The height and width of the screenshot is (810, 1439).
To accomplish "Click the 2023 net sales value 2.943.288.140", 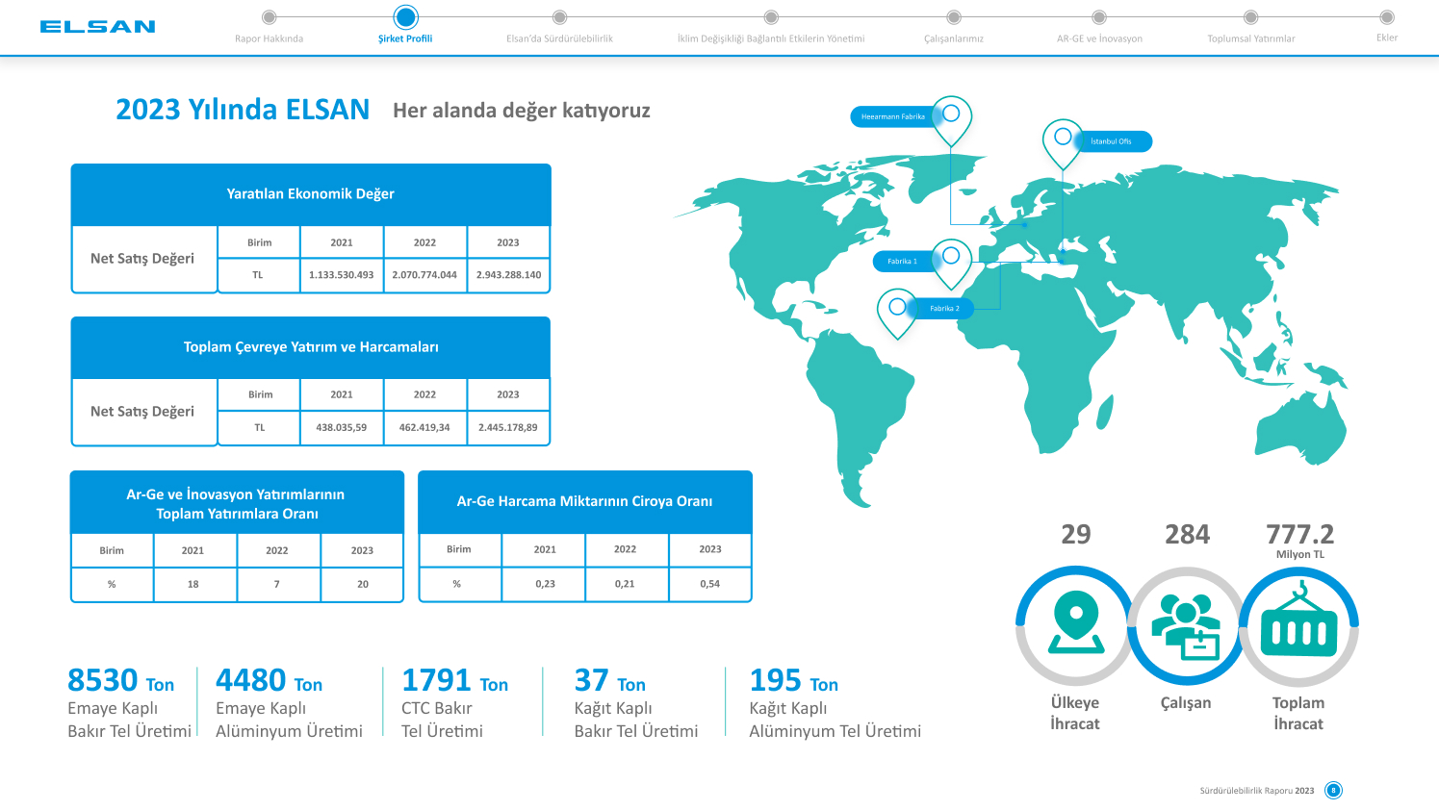I will point(508,275).
